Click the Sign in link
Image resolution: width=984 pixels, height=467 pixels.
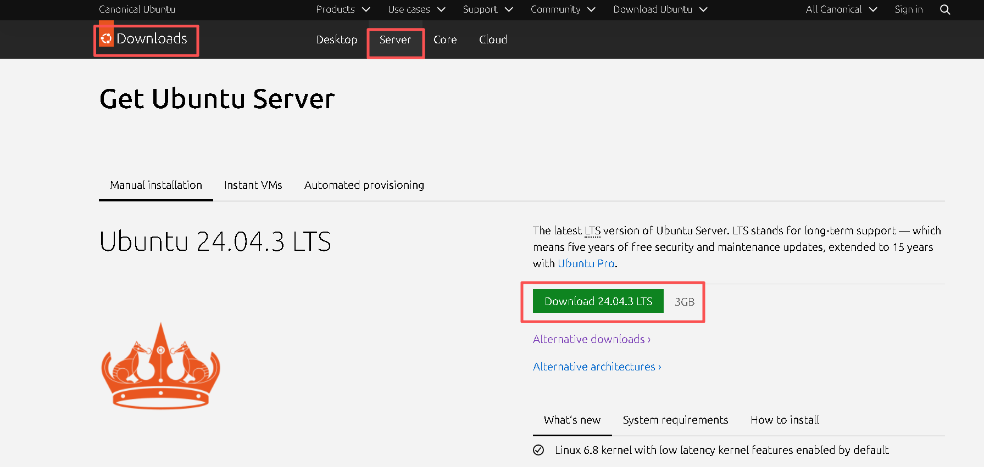coord(909,9)
